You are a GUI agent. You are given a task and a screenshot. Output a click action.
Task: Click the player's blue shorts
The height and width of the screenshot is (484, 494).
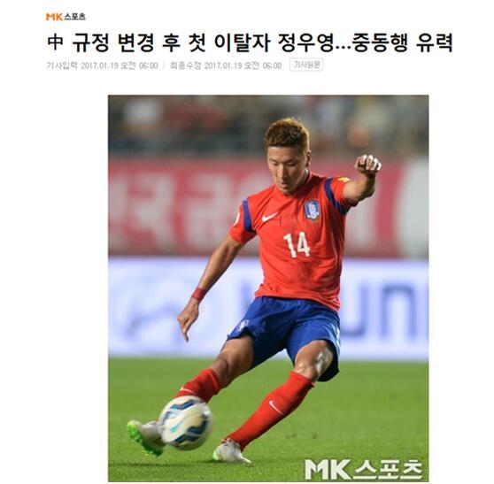[x=284, y=331]
